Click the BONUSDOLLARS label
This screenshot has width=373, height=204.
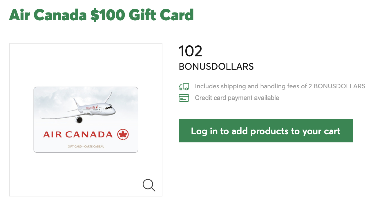click(x=216, y=67)
